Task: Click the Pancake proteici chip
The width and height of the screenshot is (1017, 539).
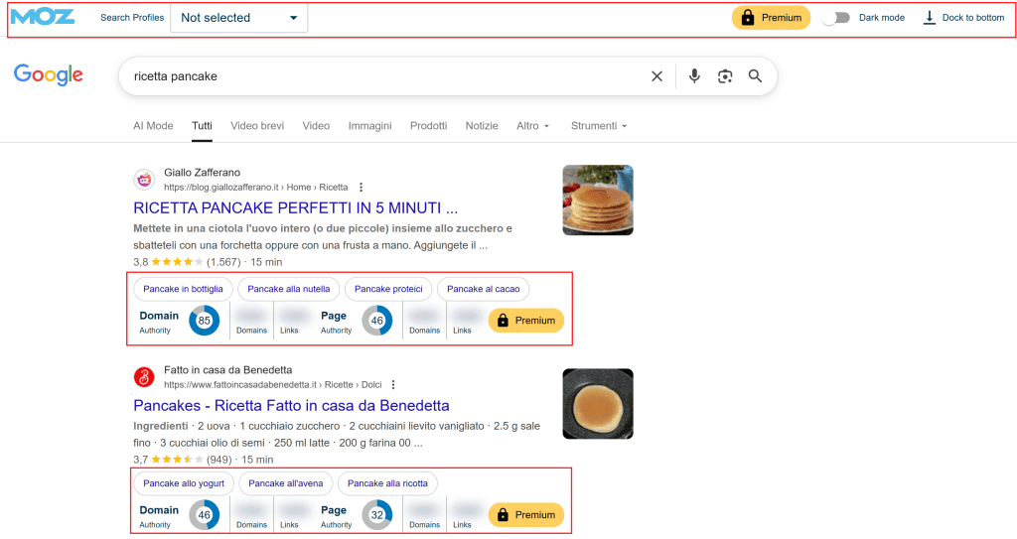Action: click(388, 289)
